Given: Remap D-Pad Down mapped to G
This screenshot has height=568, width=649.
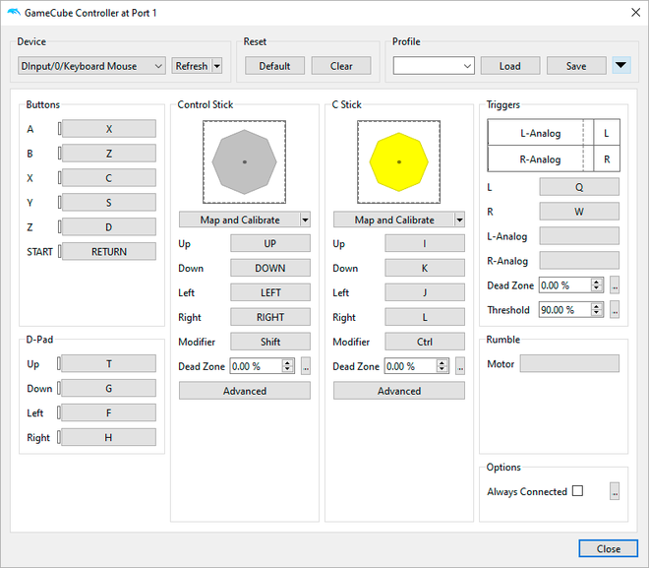Looking at the screenshot, I should (x=109, y=388).
